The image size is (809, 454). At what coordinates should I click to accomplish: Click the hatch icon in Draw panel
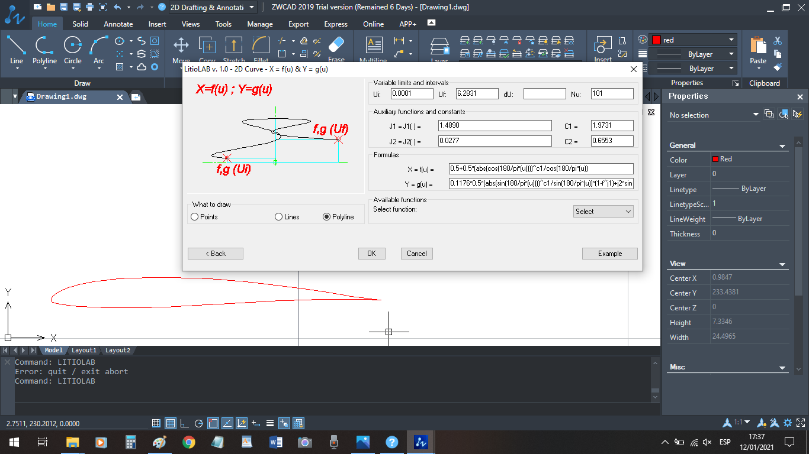pos(120,67)
